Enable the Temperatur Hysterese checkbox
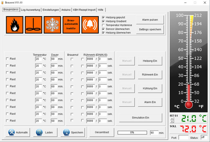The image size is (210, 142). [x=104, y=25]
